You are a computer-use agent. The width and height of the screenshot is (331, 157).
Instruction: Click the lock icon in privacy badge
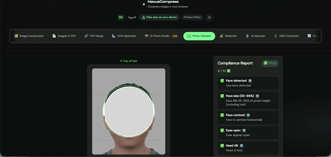(144, 17)
